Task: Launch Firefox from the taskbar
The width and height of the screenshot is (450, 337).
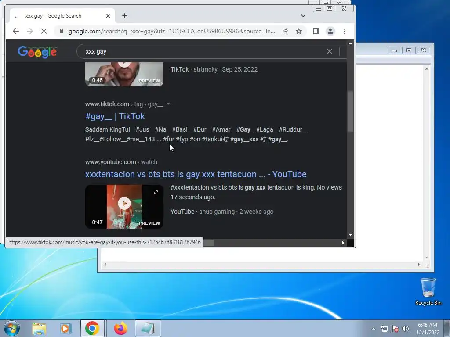Action: [120, 328]
